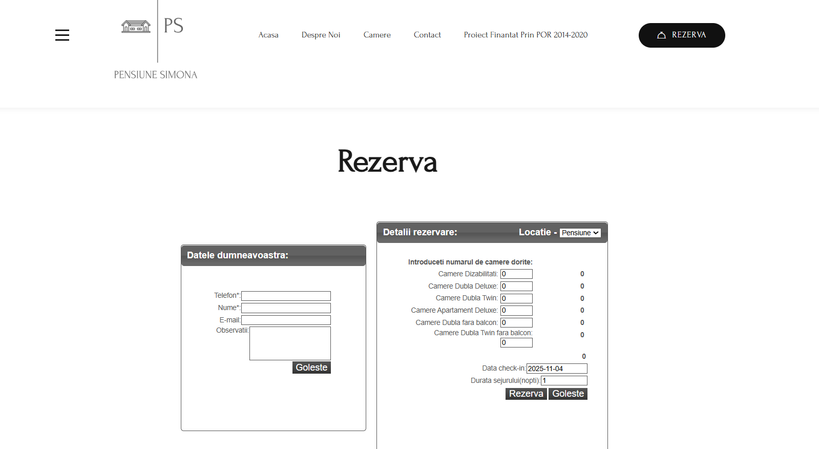819x449 pixels.
Task: Click the Camere Apartament Deluxe quantity field
Action: [x=516, y=311]
